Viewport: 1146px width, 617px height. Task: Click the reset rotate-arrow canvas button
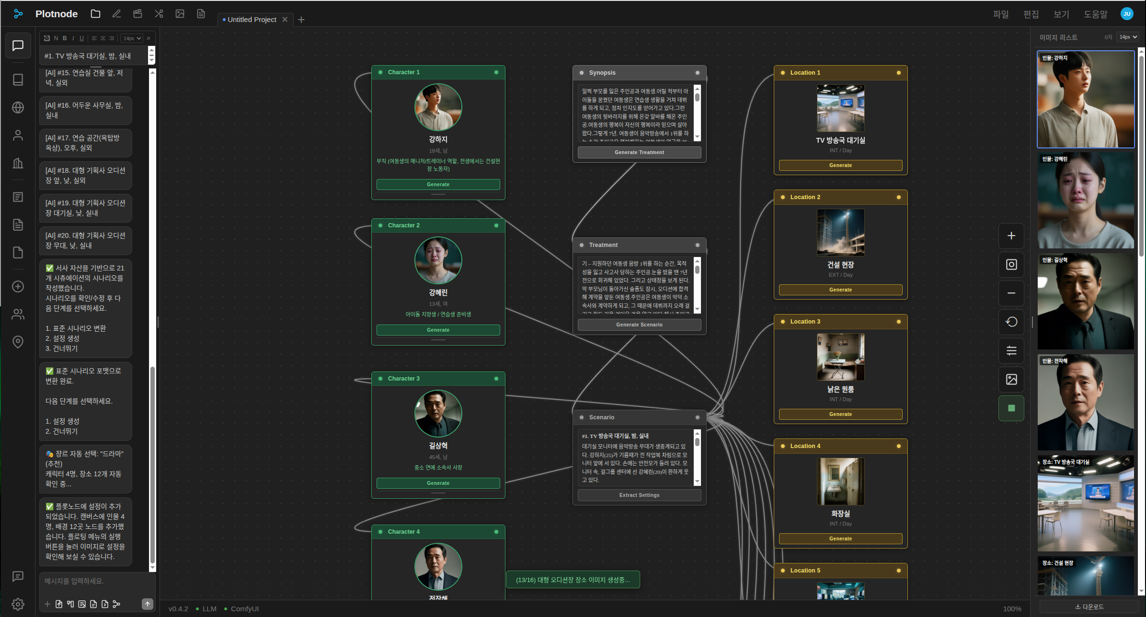1011,322
